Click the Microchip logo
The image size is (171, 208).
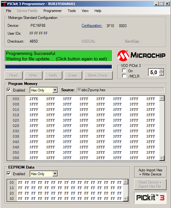click(141, 56)
